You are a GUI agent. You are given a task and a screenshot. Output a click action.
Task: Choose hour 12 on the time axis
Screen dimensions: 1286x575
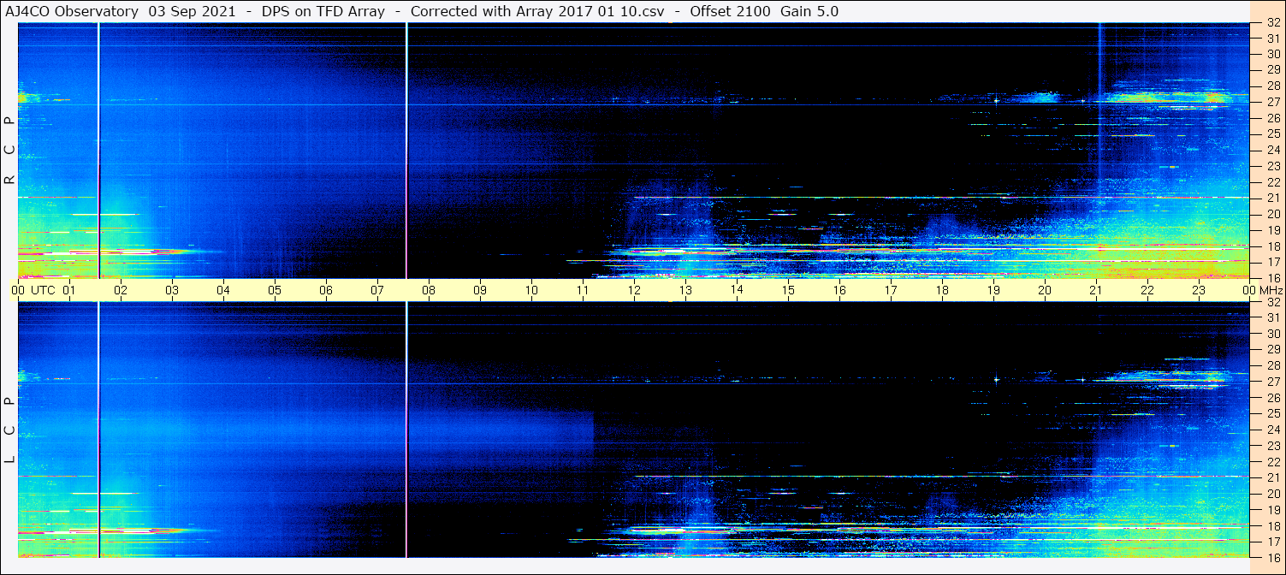[x=634, y=290]
